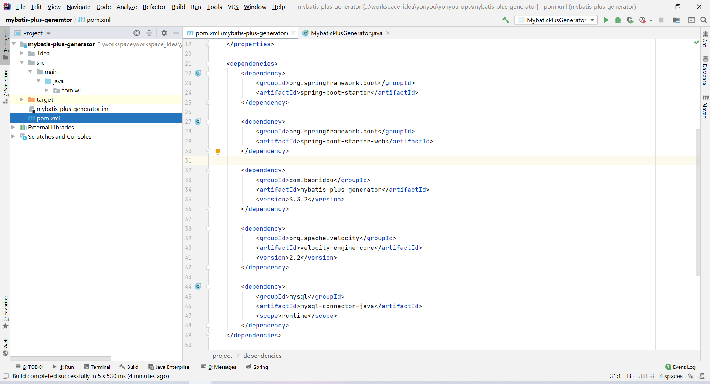Locate current file with crosshair icon
710x384 pixels.
[137, 33]
